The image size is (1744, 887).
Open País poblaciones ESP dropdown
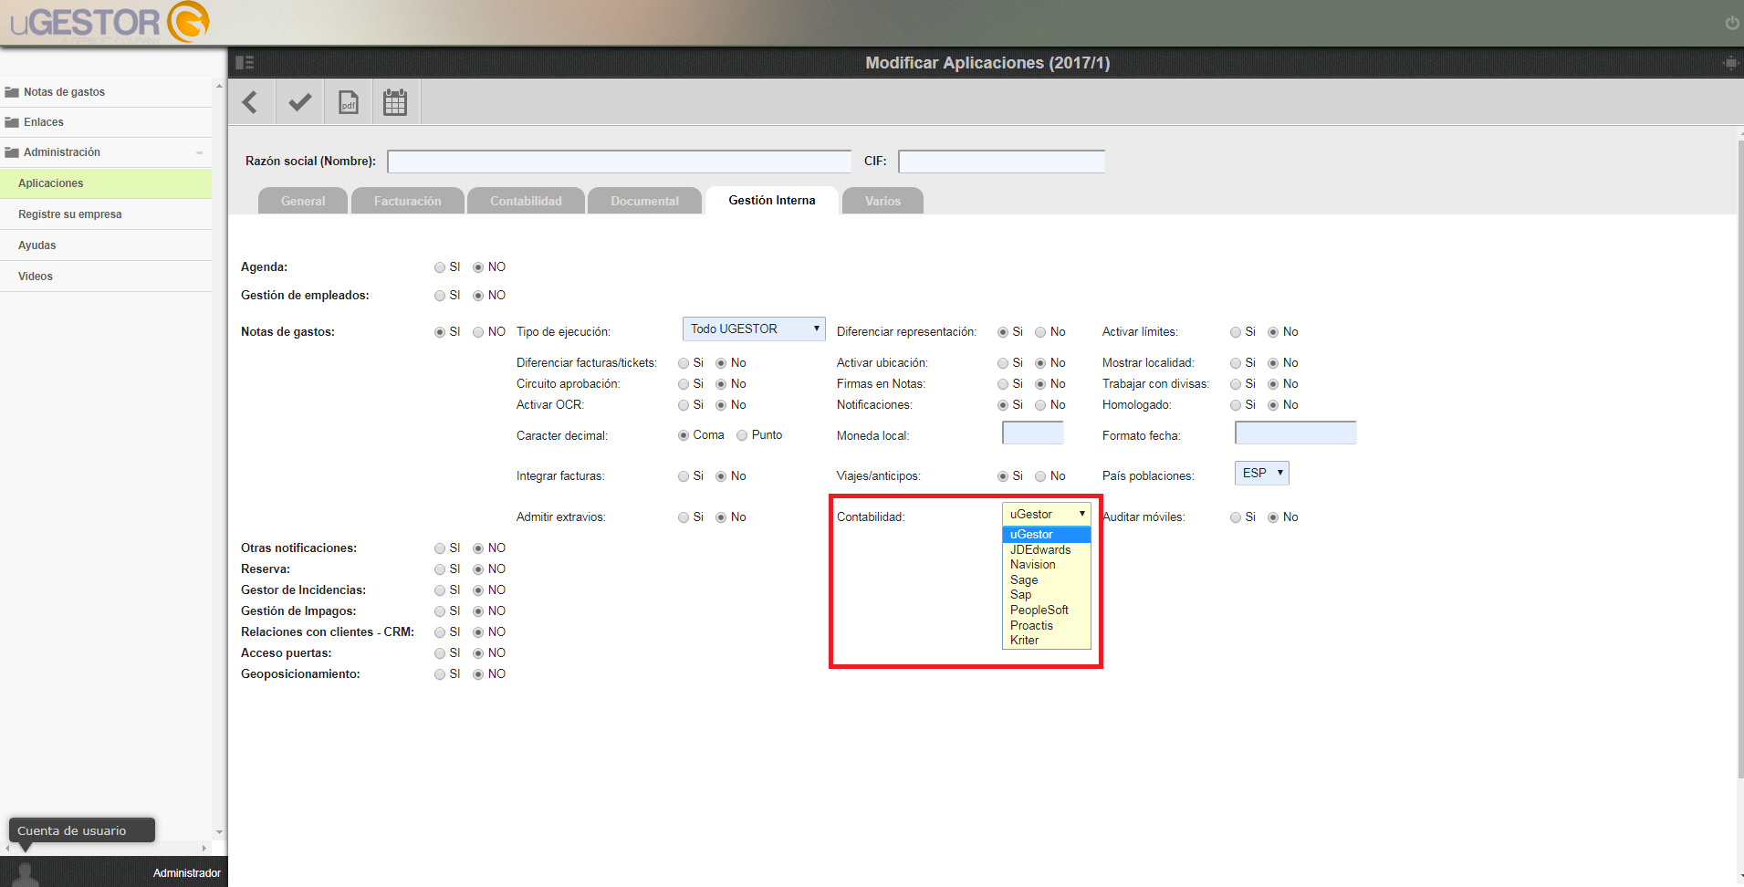1262,473
